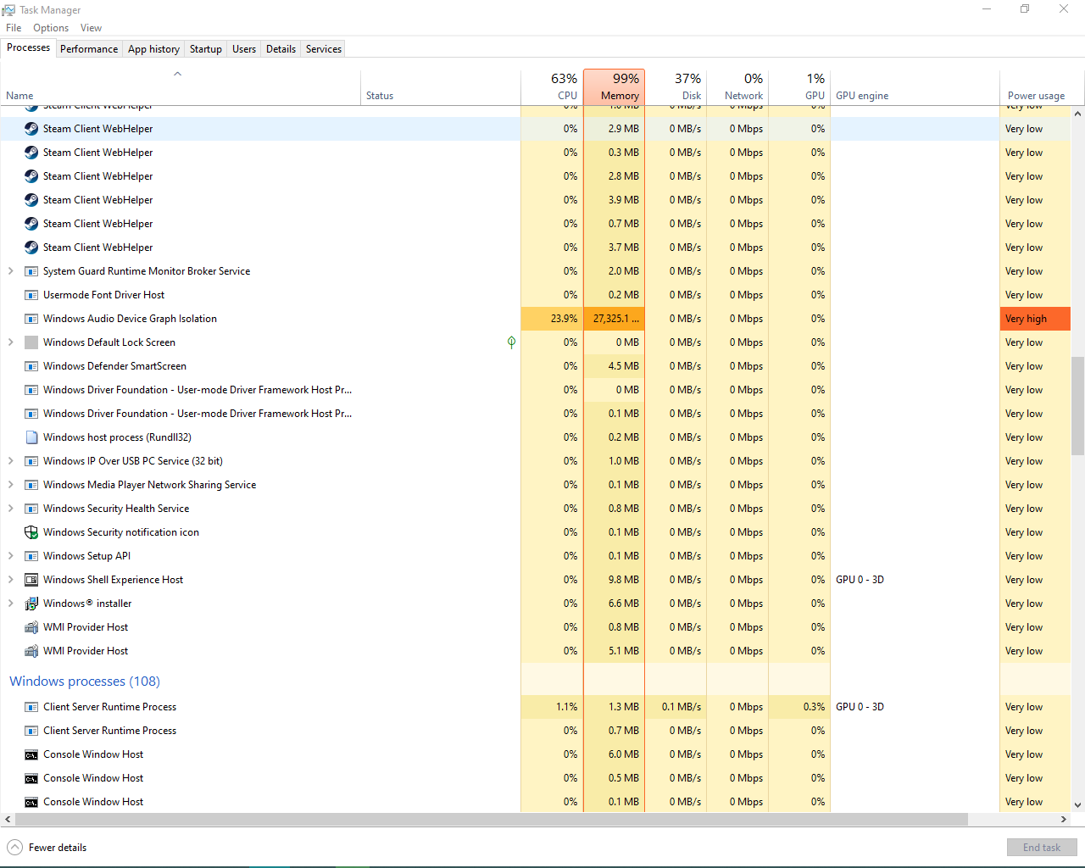Expand Windows Setup API row

tap(10, 556)
